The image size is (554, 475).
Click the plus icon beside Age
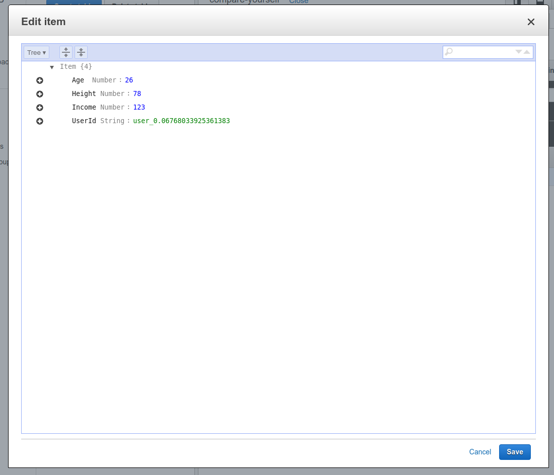point(40,80)
